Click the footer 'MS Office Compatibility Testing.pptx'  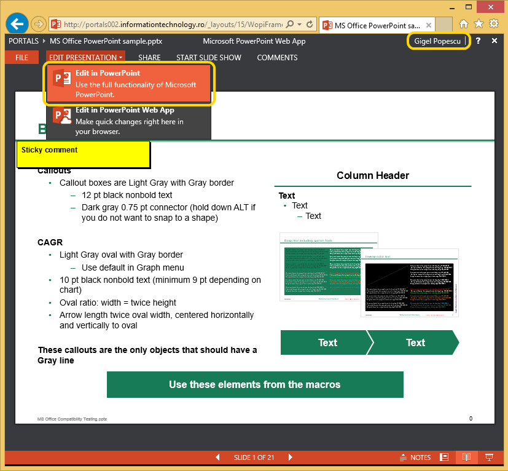[x=72, y=419]
